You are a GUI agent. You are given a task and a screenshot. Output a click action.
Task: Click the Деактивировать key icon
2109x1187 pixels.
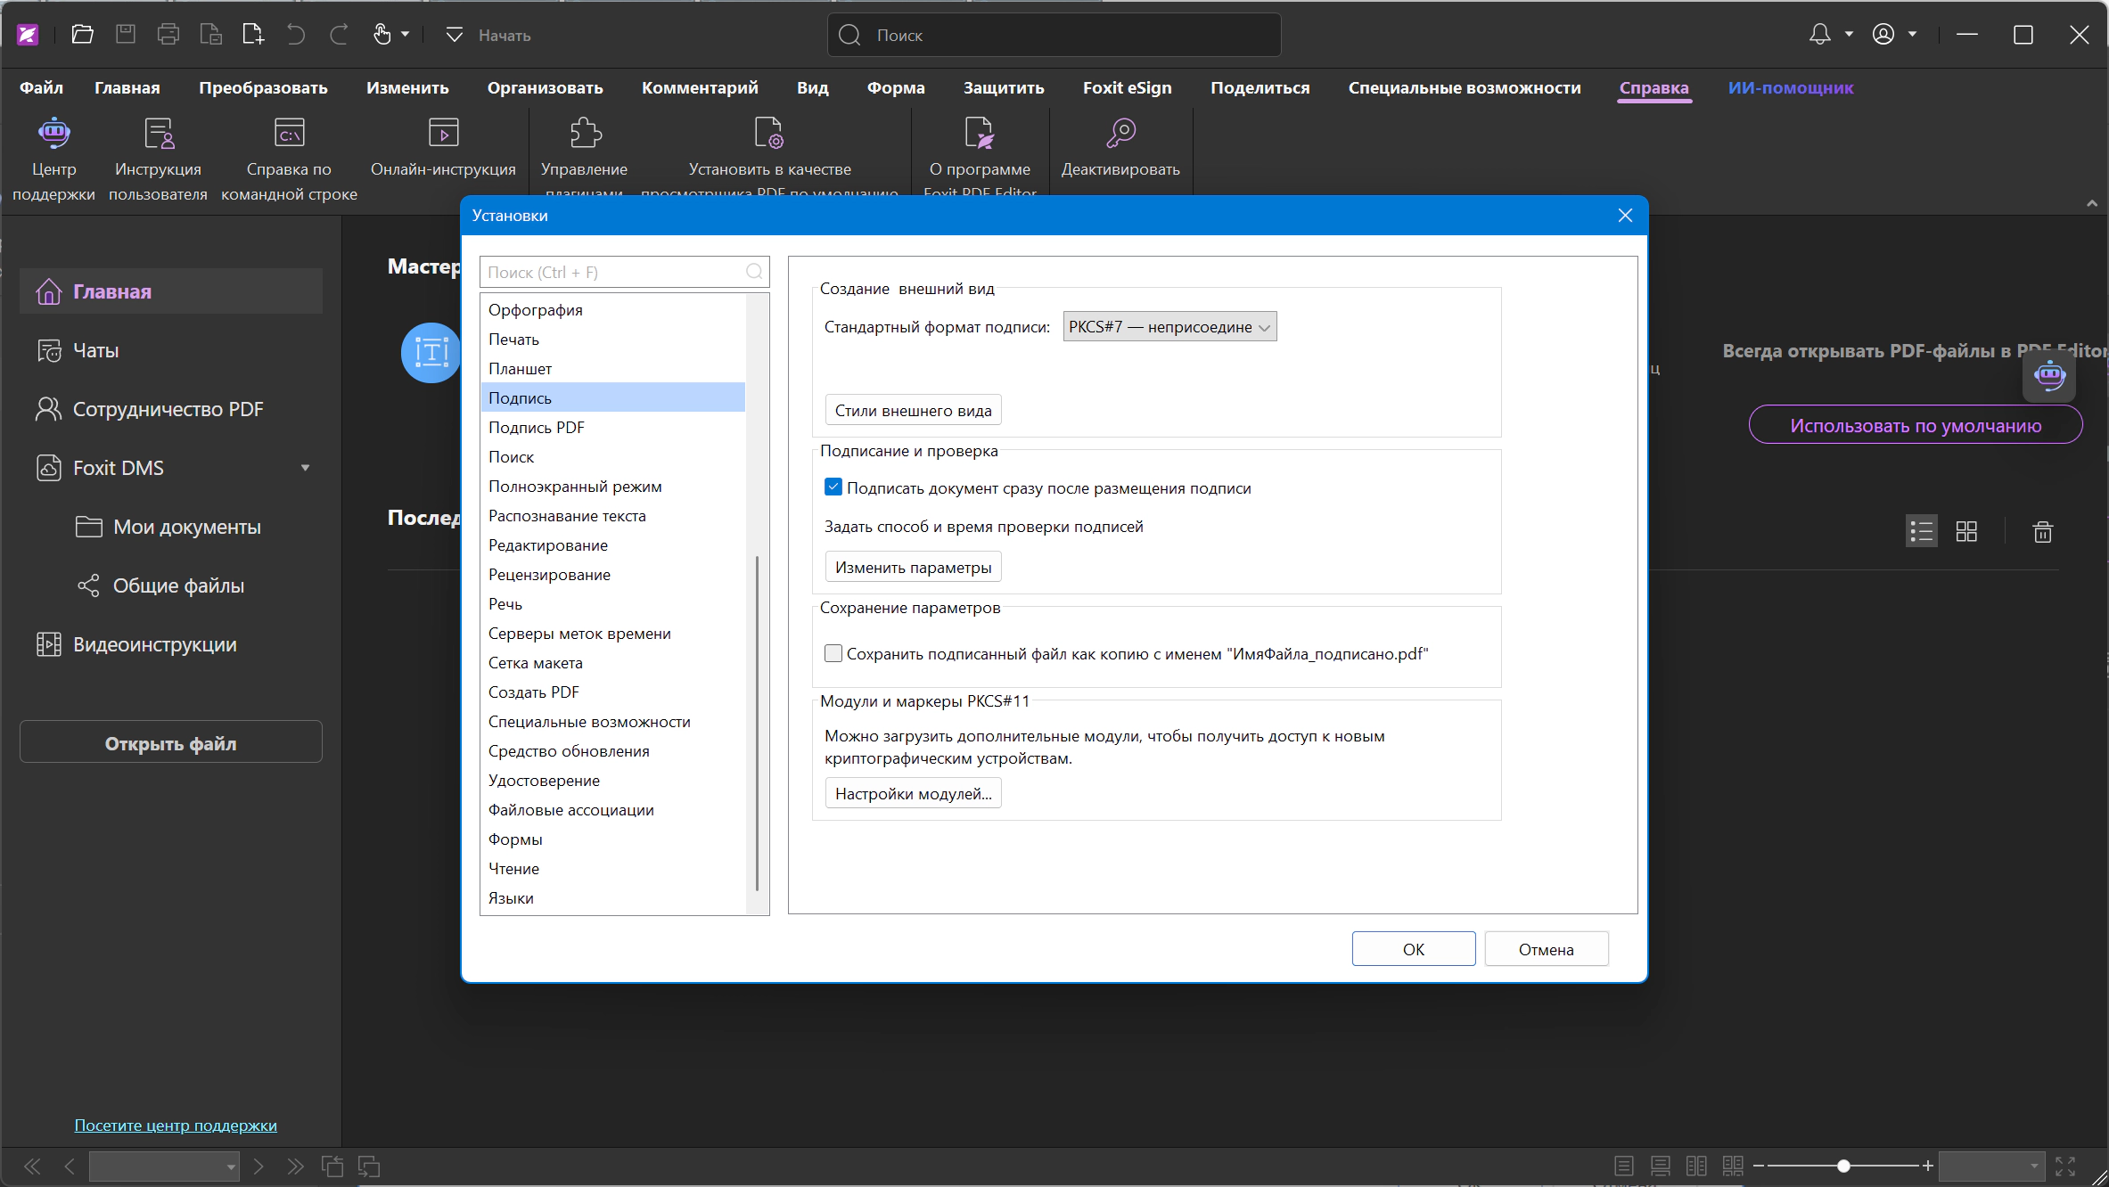[x=1120, y=134]
